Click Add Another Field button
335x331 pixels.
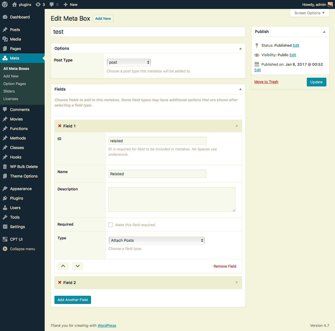73,300
